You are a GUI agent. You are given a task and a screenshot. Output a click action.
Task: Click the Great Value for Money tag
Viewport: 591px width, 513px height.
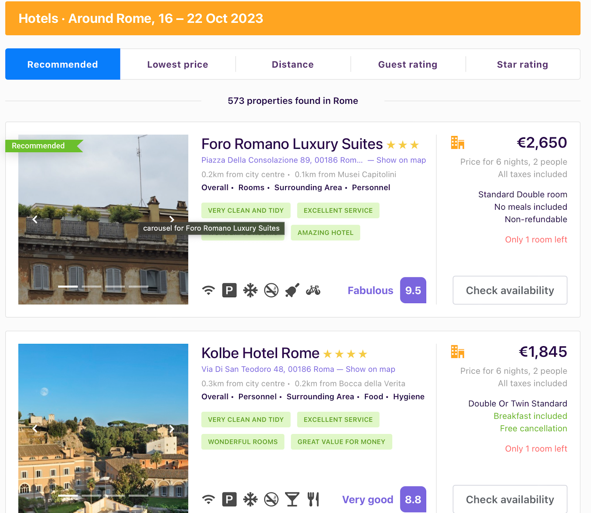point(341,442)
